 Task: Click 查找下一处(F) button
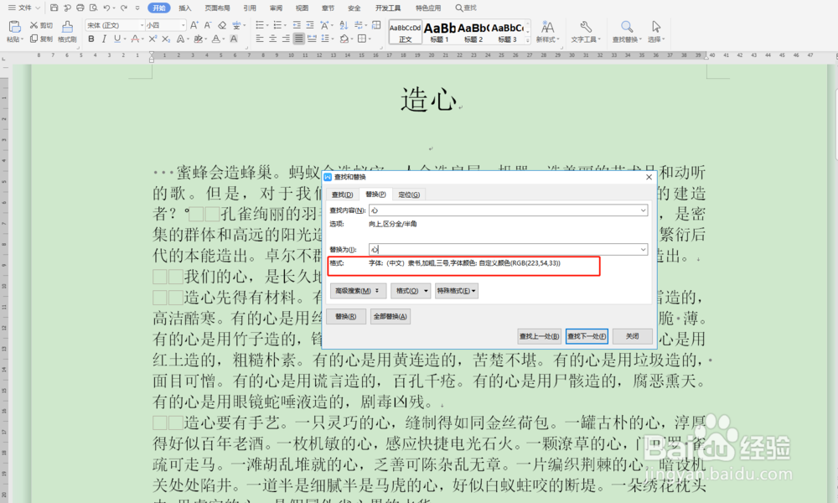[587, 336]
